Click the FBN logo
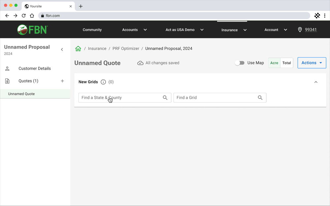Image resolution: width=330 pixels, height=206 pixels. point(32,30)
